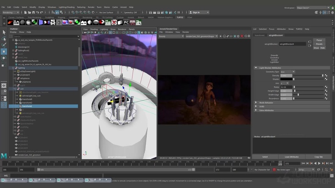The height and width of the screenshot is (188, 335).
Task: Activate the Rotate tool in toolbox
Action: pyautogui.click(x=4, y=58)
